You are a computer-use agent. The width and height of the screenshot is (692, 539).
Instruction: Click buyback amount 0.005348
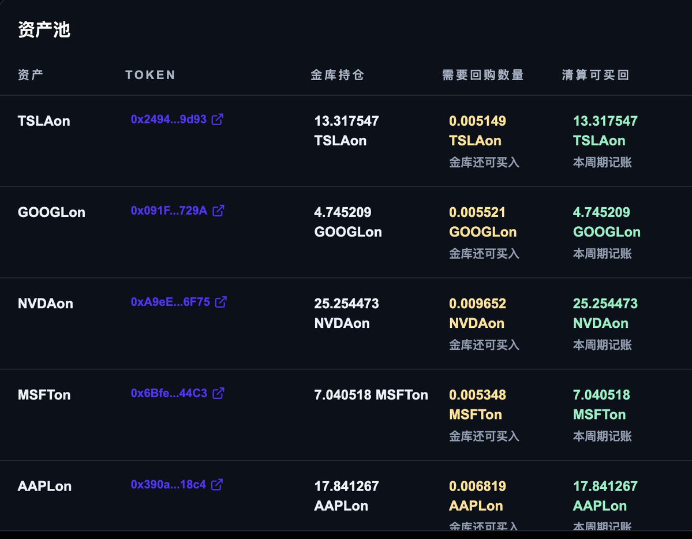[477, 395]
